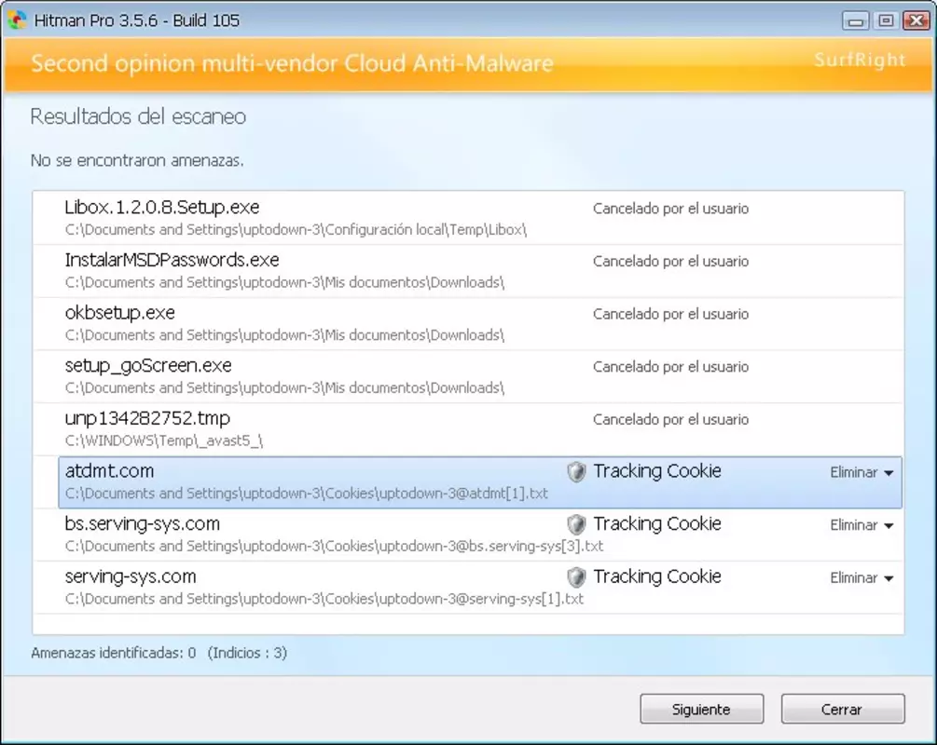937x745 pixels.
Task: Click the 'Resultados del escaneo' heading
Action: 138,116
